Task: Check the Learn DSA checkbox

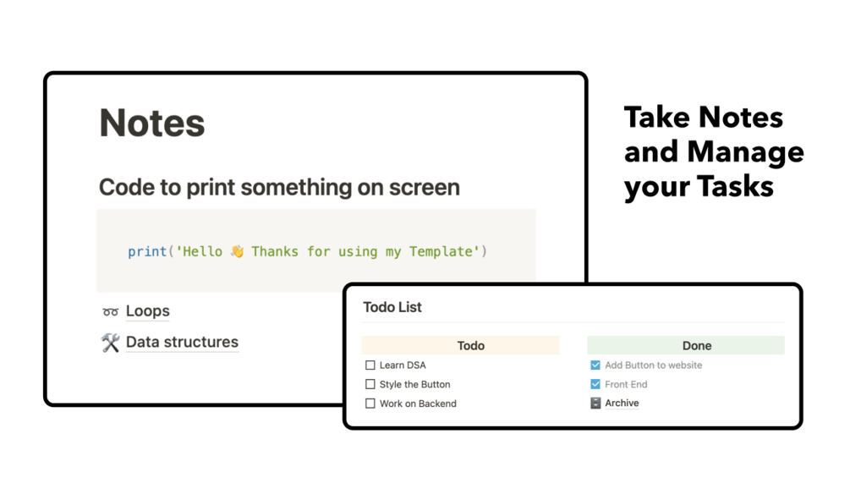Action: (370, 365)
